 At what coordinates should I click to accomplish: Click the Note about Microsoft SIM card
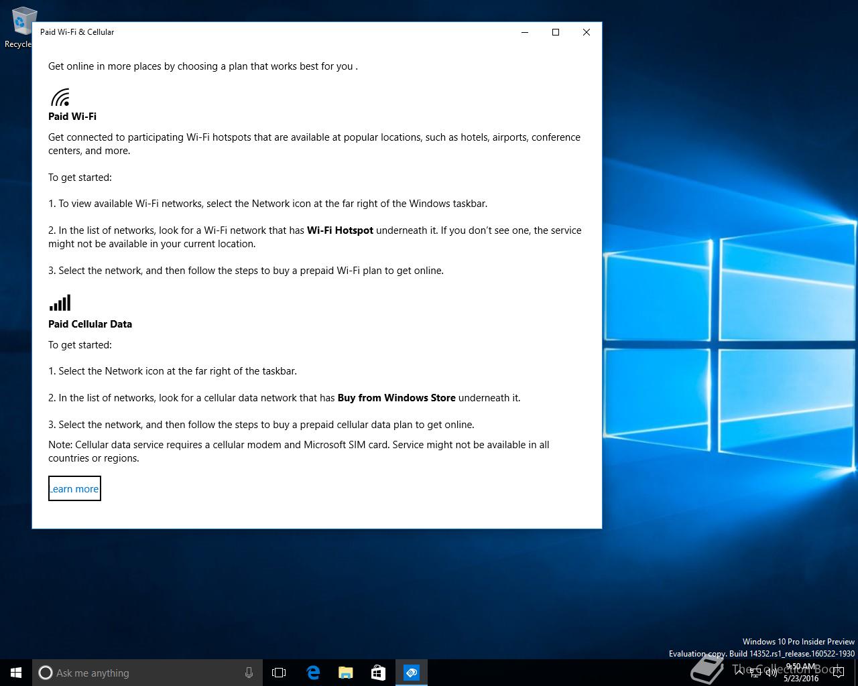[299, 452]
